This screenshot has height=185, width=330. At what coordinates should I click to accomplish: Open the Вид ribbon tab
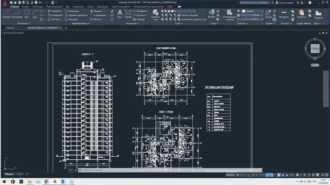point(68,7)
